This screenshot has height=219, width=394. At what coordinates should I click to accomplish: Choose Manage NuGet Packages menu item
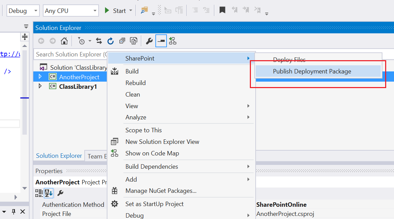[161, 191]
